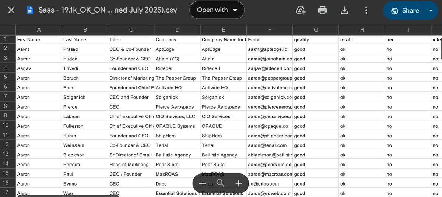Click the 'OPAQUE Systems' company cell
The height and width of the screenshot is (197, 442).
pyautogui.click(x=177, y=126)
